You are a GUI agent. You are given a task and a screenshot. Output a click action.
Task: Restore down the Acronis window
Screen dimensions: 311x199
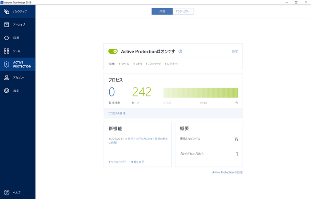coord(296,2)
